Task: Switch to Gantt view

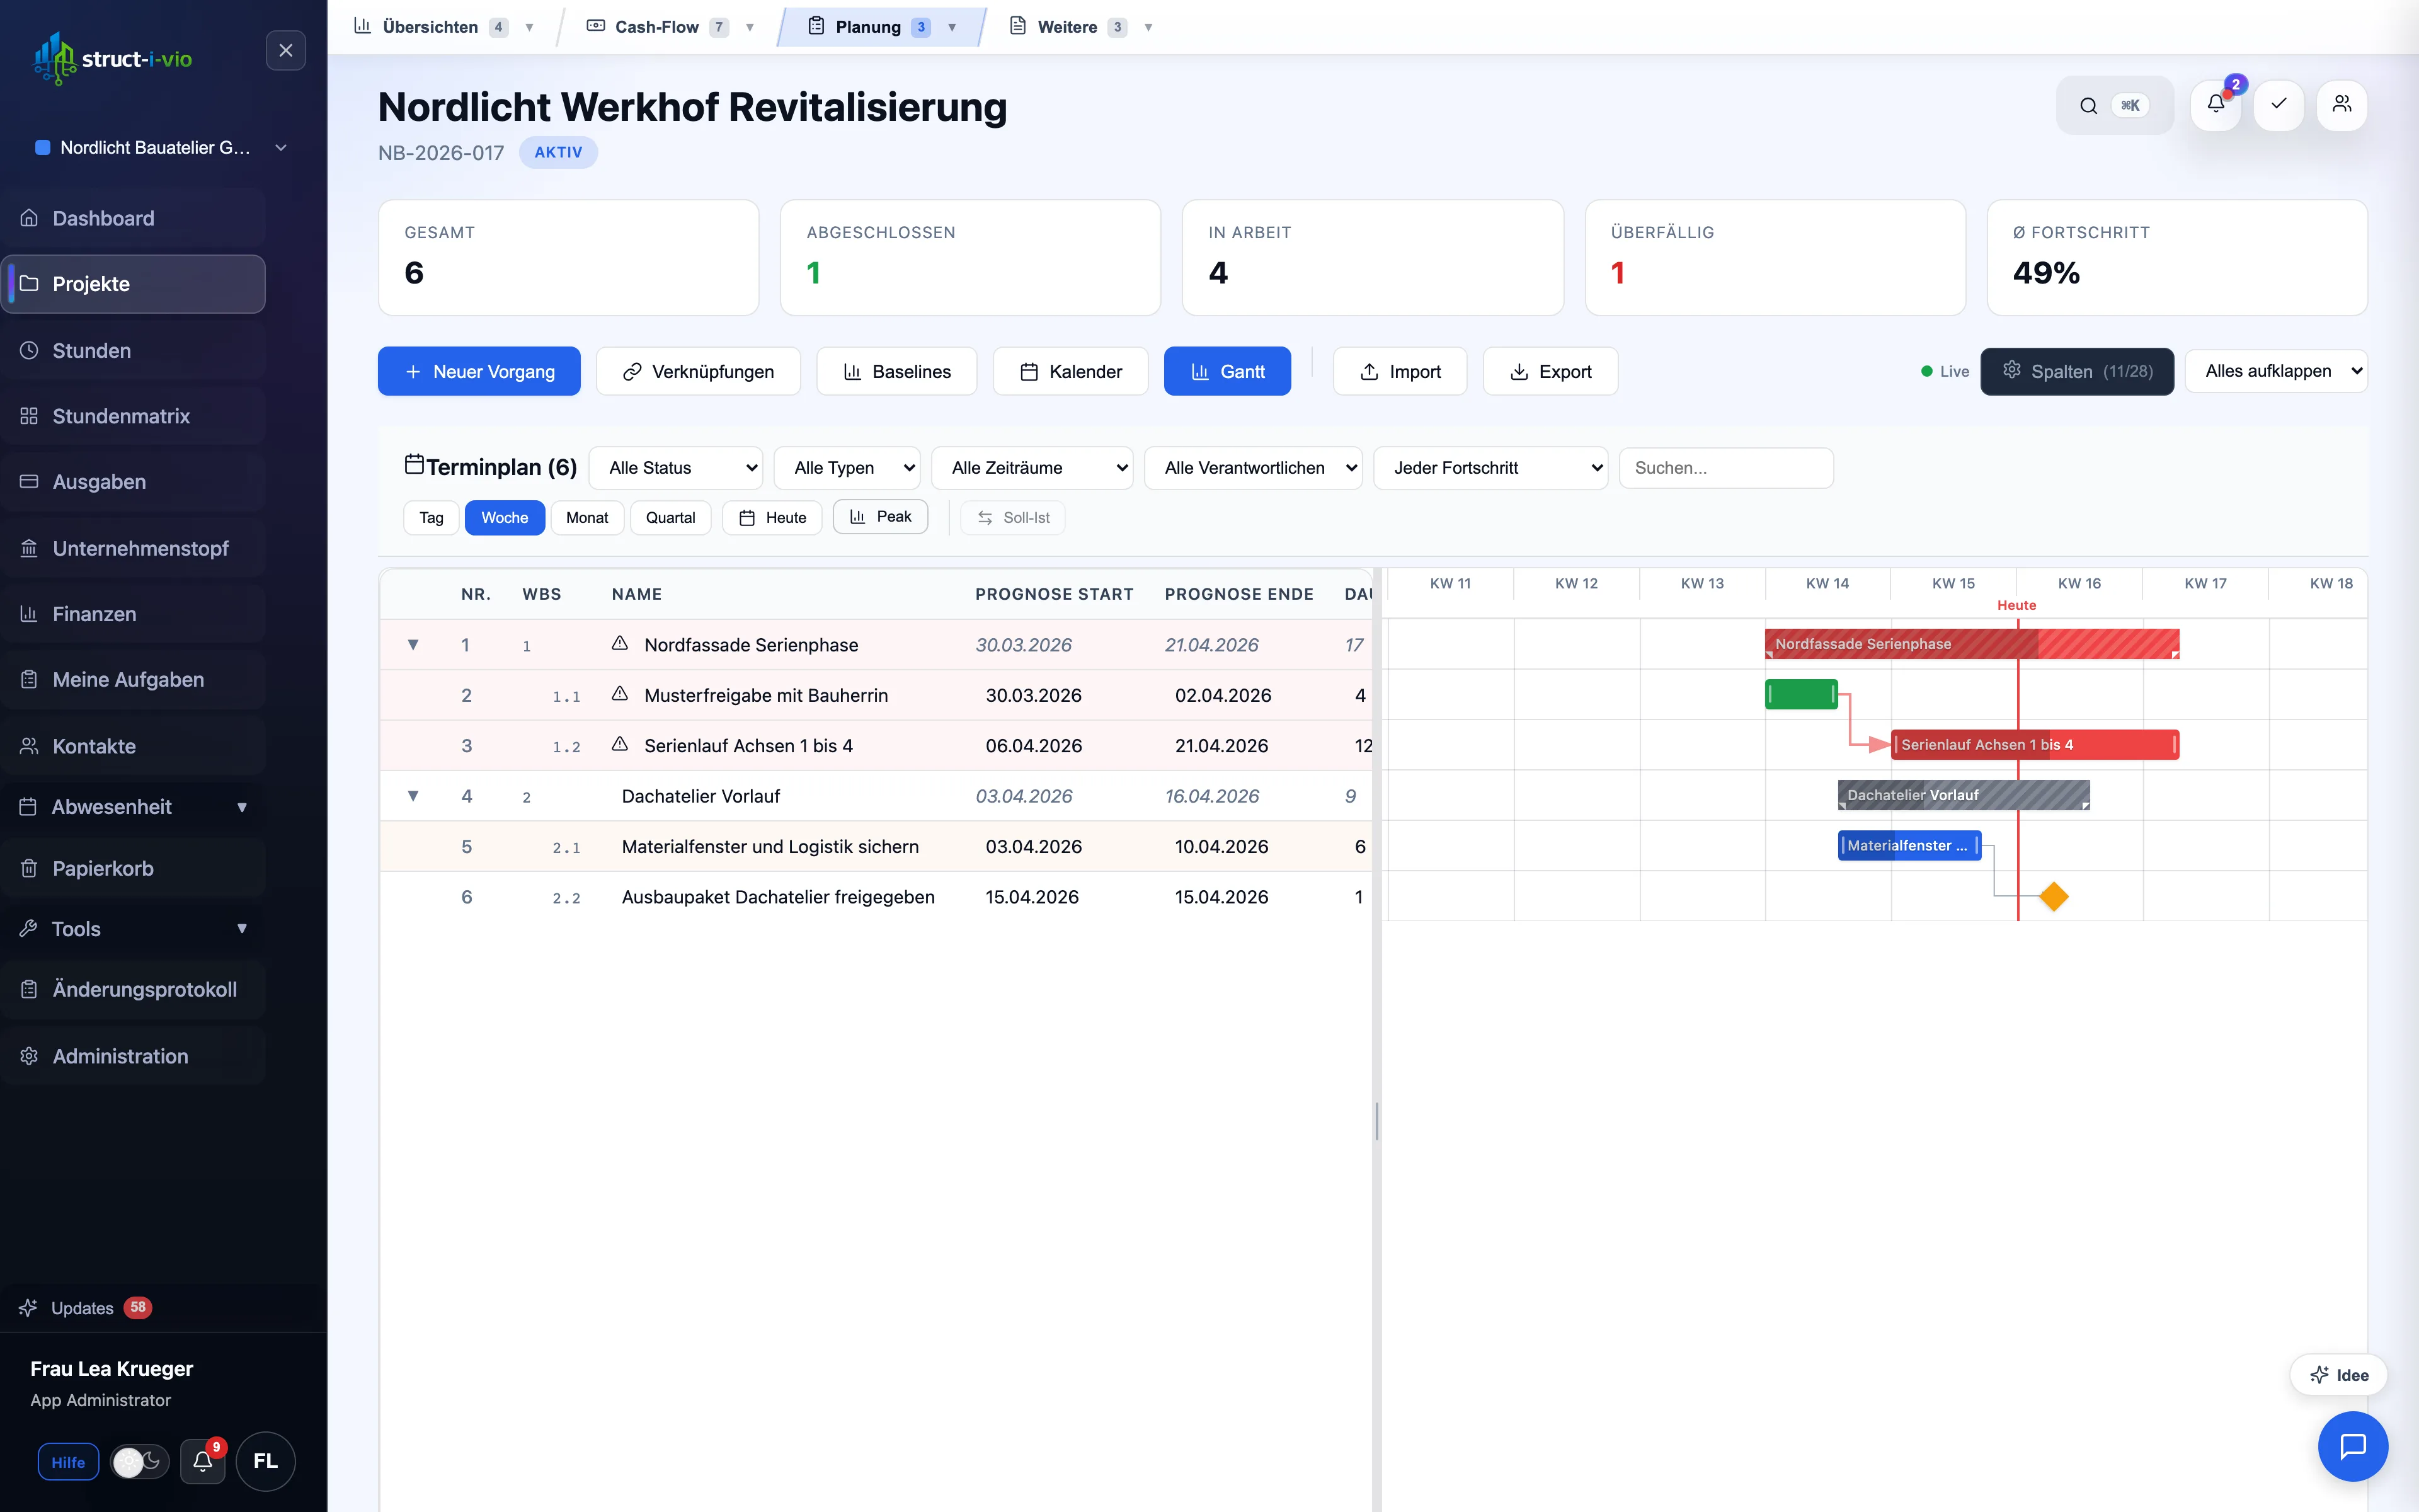Action: [x=1228, y=371]
